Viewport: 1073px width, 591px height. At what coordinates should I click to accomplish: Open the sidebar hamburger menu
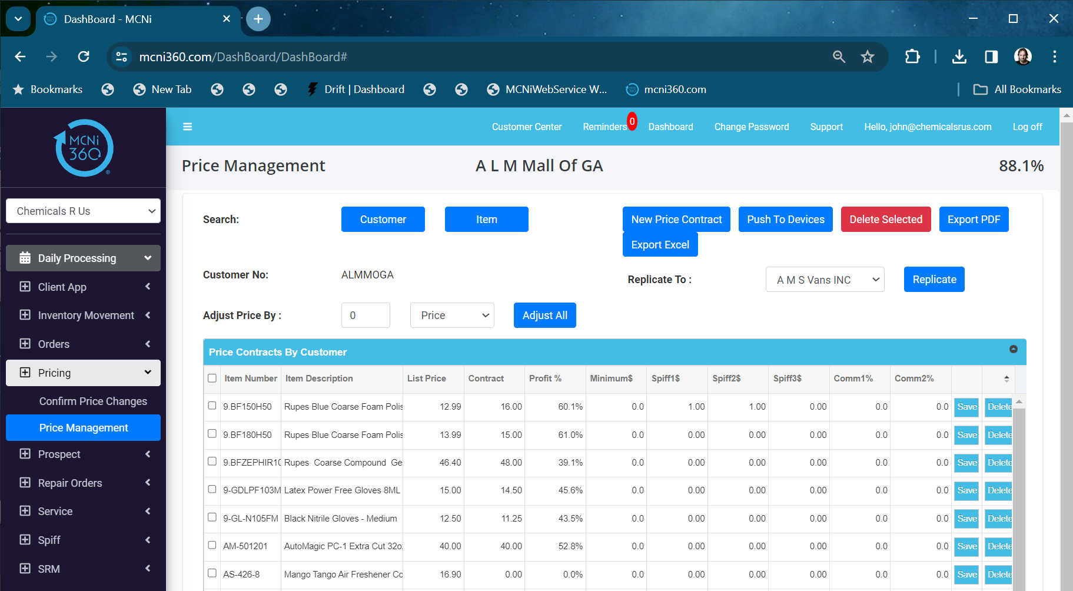[x=187, y=127]
